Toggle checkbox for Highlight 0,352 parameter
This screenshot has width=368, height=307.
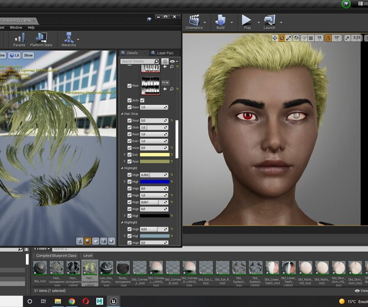(x=129, y=175)
